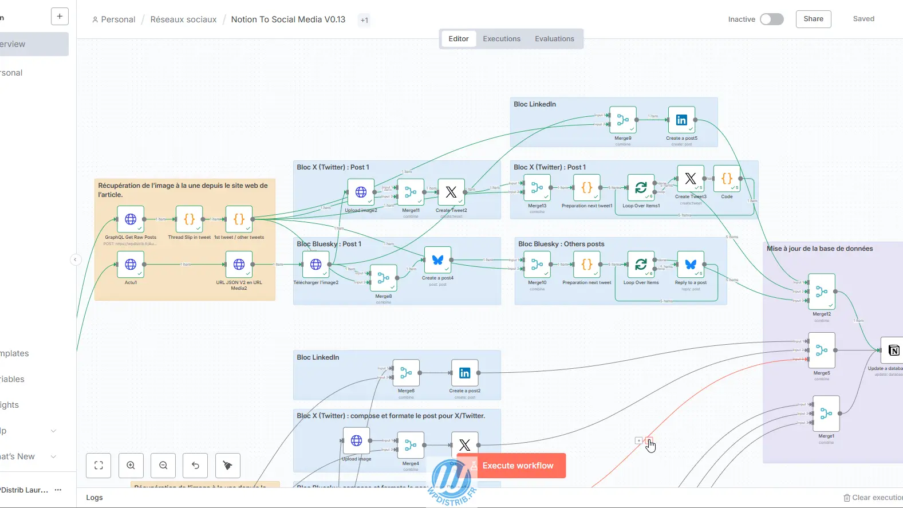Click the Share button
Image resolution: width=903 pixels, height=508 pixels.
[x=813, y=19]
